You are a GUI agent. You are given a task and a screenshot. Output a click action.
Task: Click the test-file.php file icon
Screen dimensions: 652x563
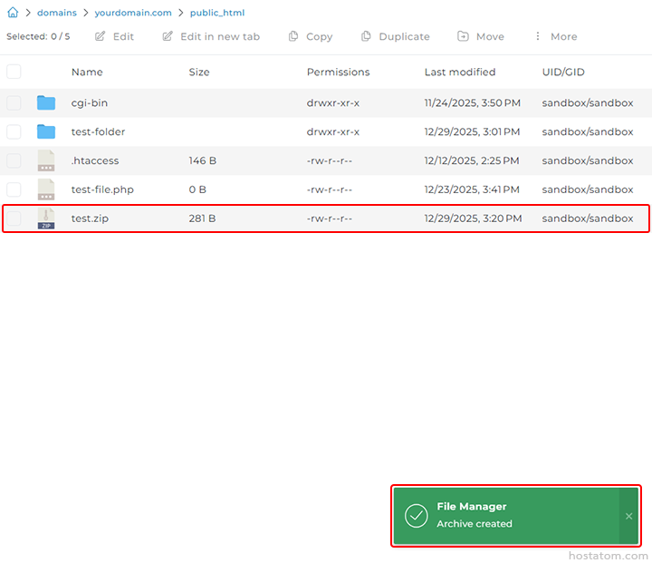(46, 189)
